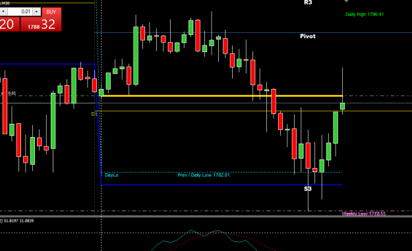Select the thick yellow horizontal line
412x251 pixels.
coord(222,96)
